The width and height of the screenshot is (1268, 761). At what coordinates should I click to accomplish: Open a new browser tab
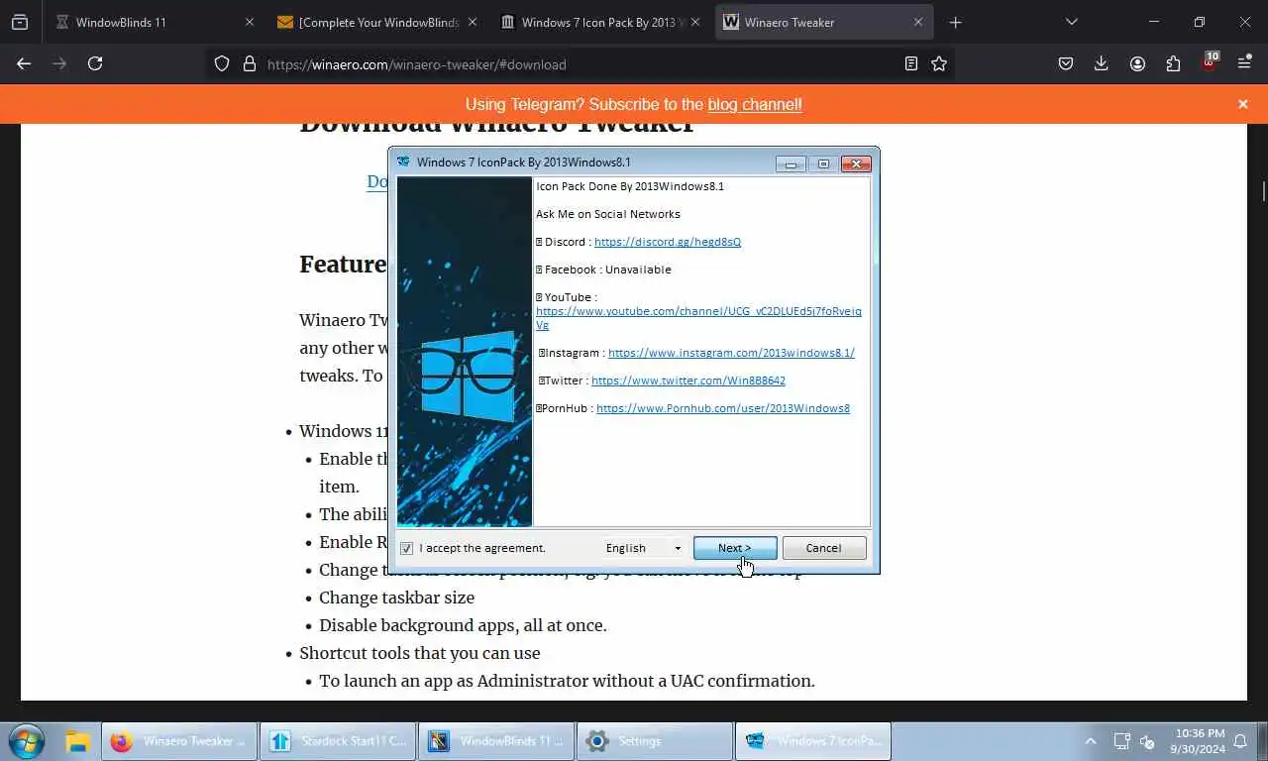(955, 22)
